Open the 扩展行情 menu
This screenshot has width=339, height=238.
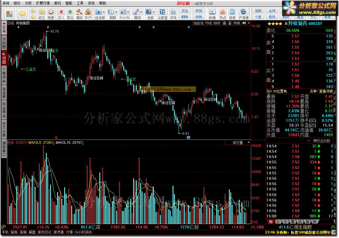coord(43,3)
